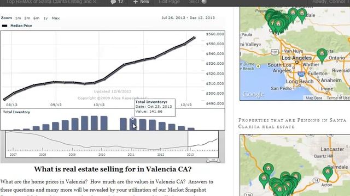The height and width of the screenshot is (196, 350).
Task: Click the Los Angeles label on map
Action: [296, 58]
